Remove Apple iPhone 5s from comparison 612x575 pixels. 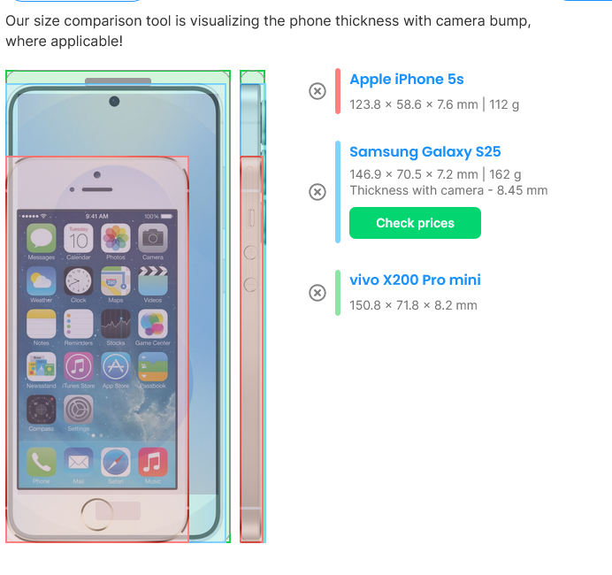click(317, 91)
